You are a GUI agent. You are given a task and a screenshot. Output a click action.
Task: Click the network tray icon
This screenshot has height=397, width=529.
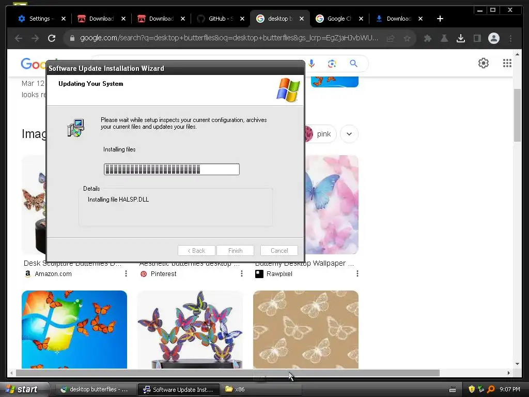click(481, 389)
